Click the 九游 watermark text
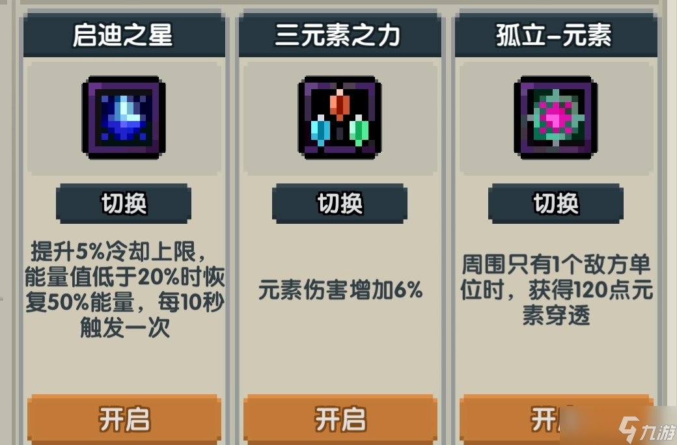The image size is (677, 445). pyautogui.click(x=657, y=432)
